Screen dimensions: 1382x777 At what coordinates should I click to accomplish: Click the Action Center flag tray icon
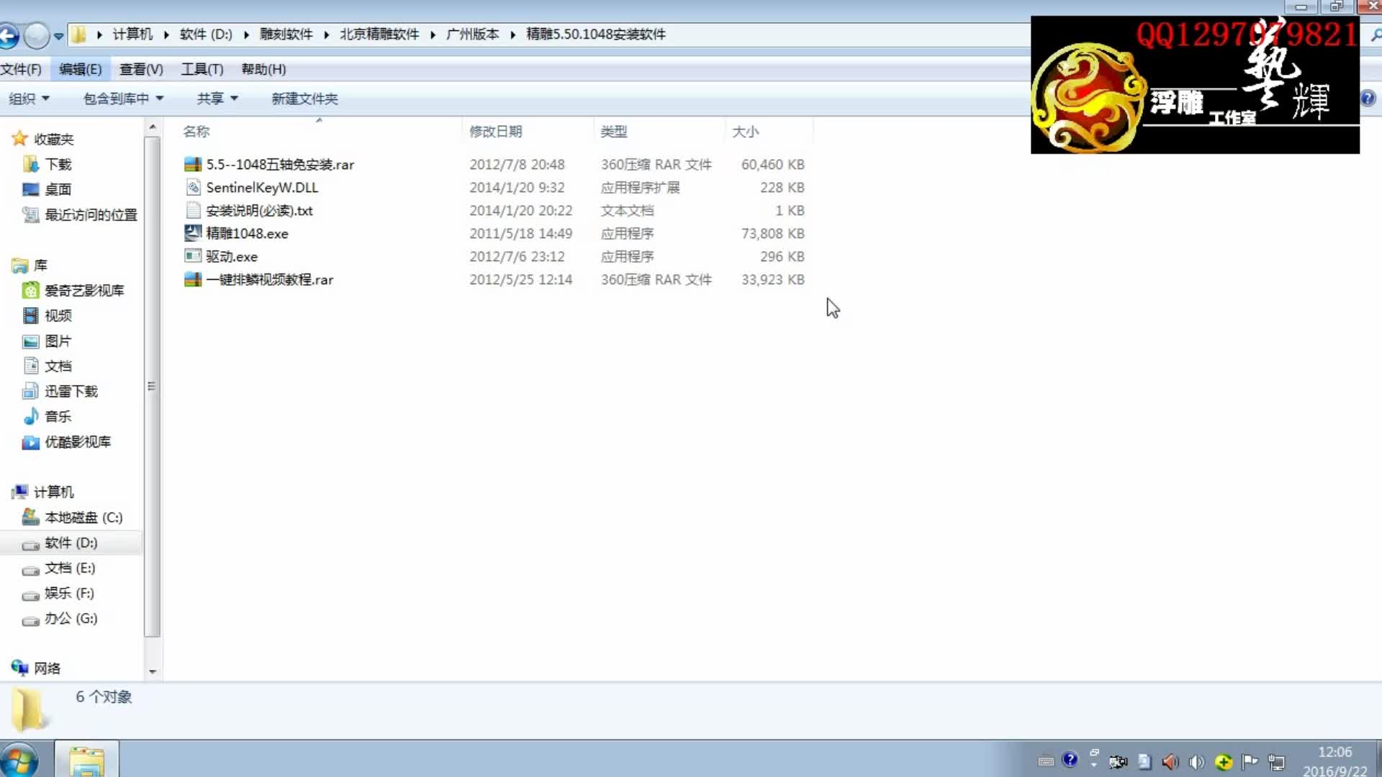1250,761
